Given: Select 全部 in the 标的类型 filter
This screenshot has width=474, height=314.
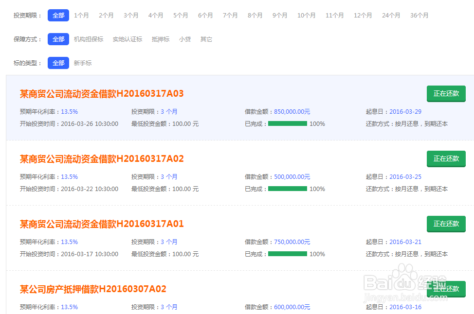Looking at the screenshot, I should pyautogui.click(x=58, y=63).
